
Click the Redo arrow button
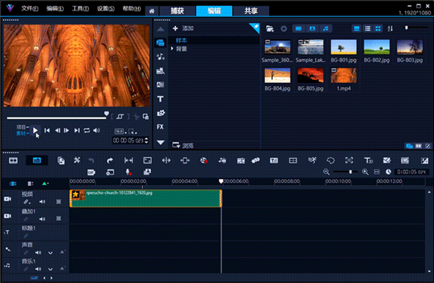point(109,160)
